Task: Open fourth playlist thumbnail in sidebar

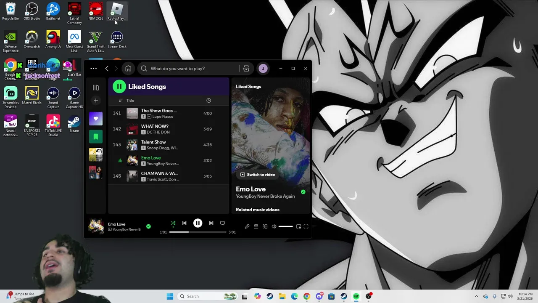Action: 96,173
